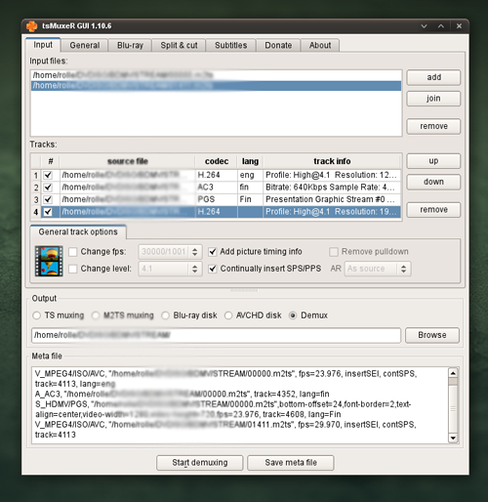Click the meta file text area

tap(240, 405)
